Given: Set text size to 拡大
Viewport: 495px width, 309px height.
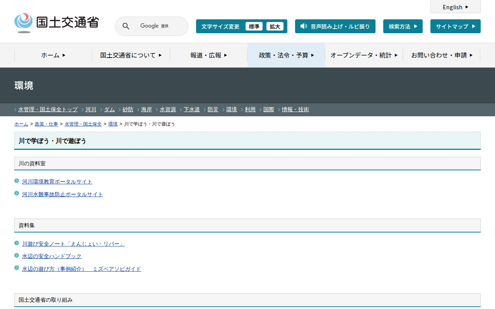Looking at the screenshot, I should click(275, 26).
